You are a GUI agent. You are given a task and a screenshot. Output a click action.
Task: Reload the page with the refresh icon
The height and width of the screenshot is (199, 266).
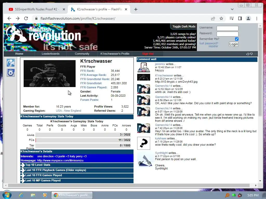click(26, 18)
